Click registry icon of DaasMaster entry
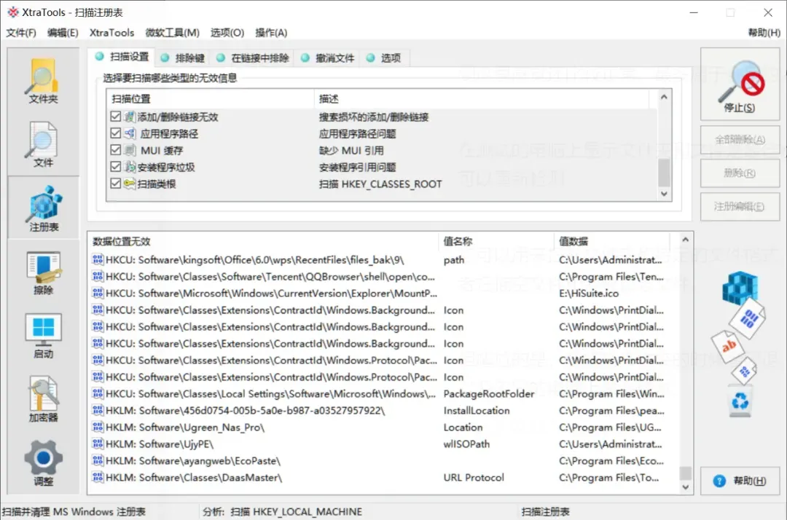 (98, 477)
